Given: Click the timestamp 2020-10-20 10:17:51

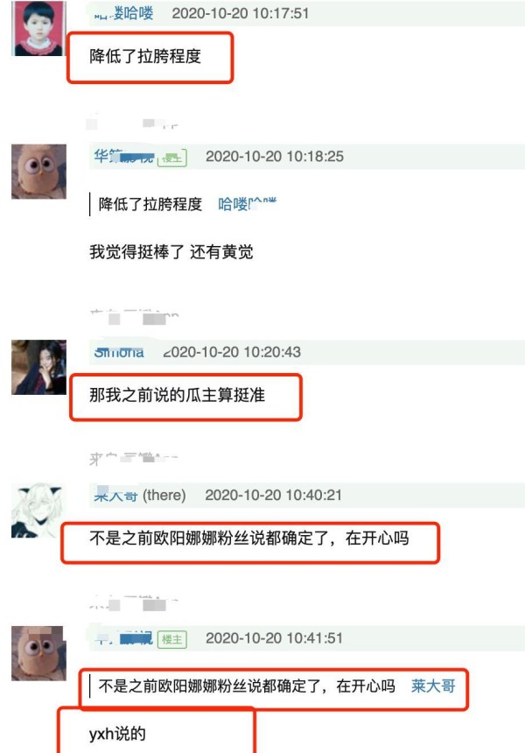Looking at the screenshot, I should [241, 13].
